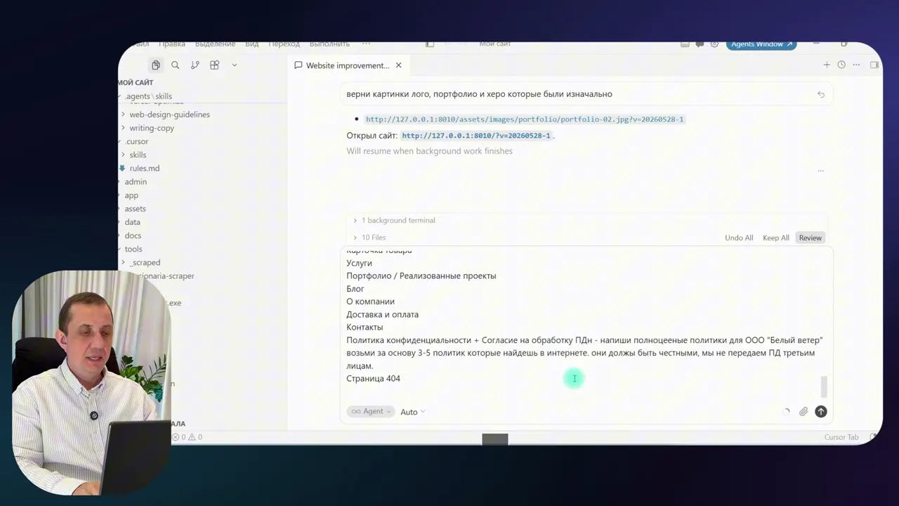The width and height of the screenshot is (899, 506).
Task: Collapse the .cursor folder
Action: click(137, 141)
